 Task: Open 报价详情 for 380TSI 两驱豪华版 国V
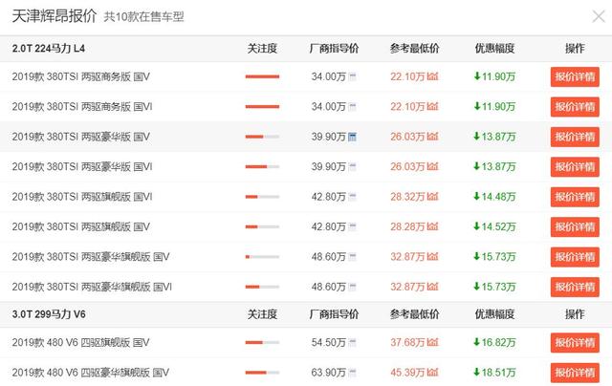pos(575,137)
